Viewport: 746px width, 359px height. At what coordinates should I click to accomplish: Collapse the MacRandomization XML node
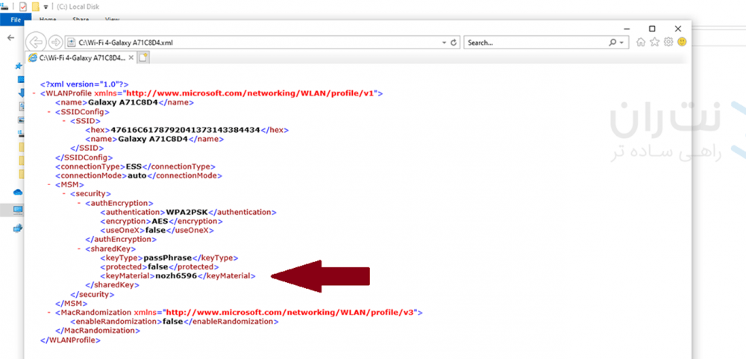click(48, 312)
